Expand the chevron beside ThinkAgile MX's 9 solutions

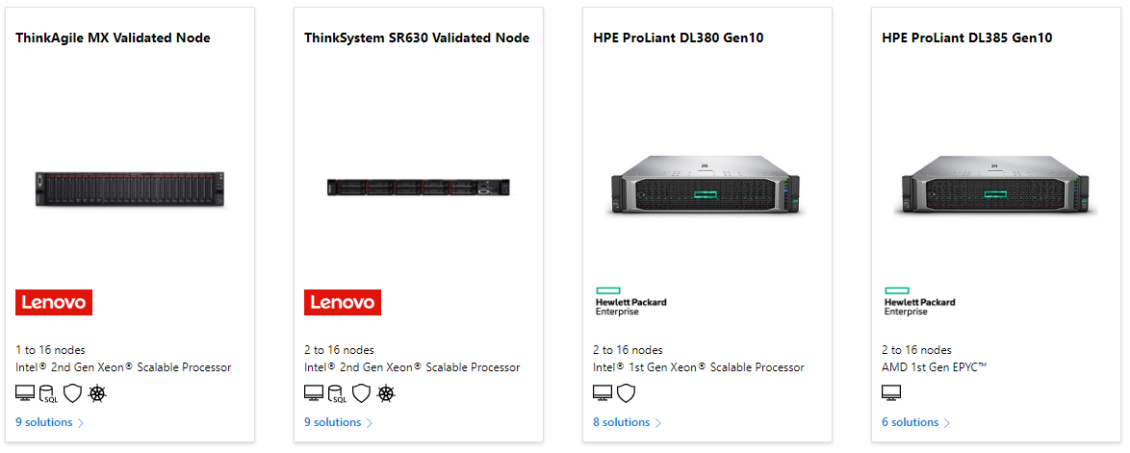tap(81, 423)
